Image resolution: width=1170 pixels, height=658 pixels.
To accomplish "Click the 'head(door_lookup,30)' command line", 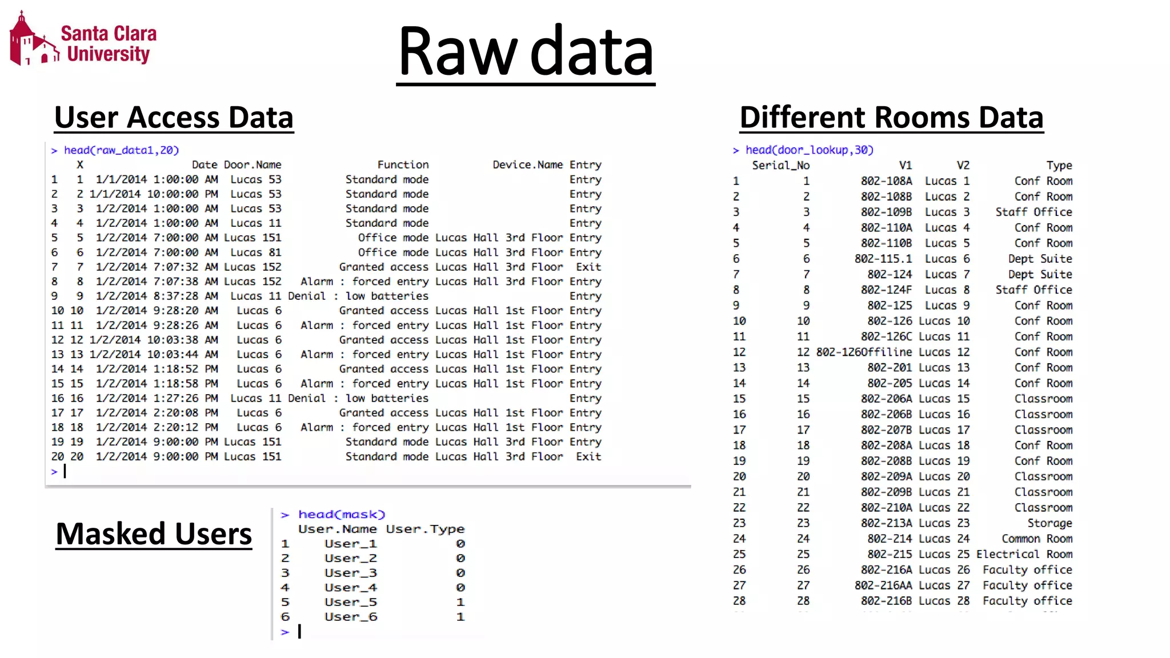I will [804, 150].
